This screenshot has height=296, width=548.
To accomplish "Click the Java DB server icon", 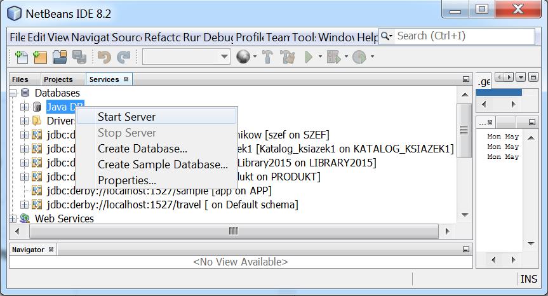I will tap(37, 107).
